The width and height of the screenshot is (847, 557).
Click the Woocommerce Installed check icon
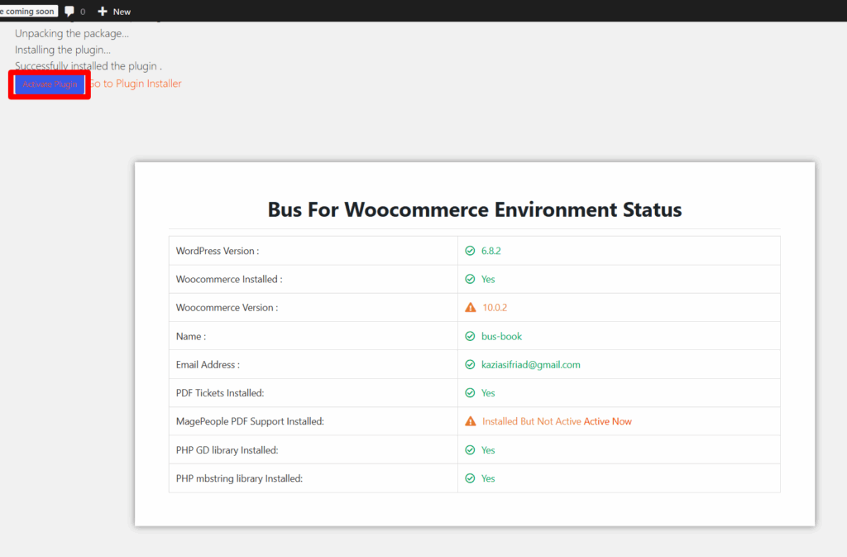coord(470,279)
